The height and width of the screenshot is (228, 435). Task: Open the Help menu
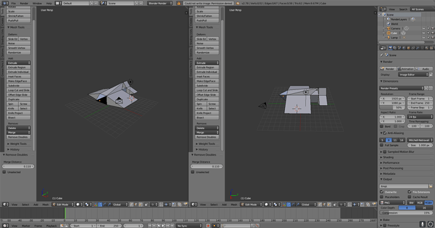pos(49,3)
